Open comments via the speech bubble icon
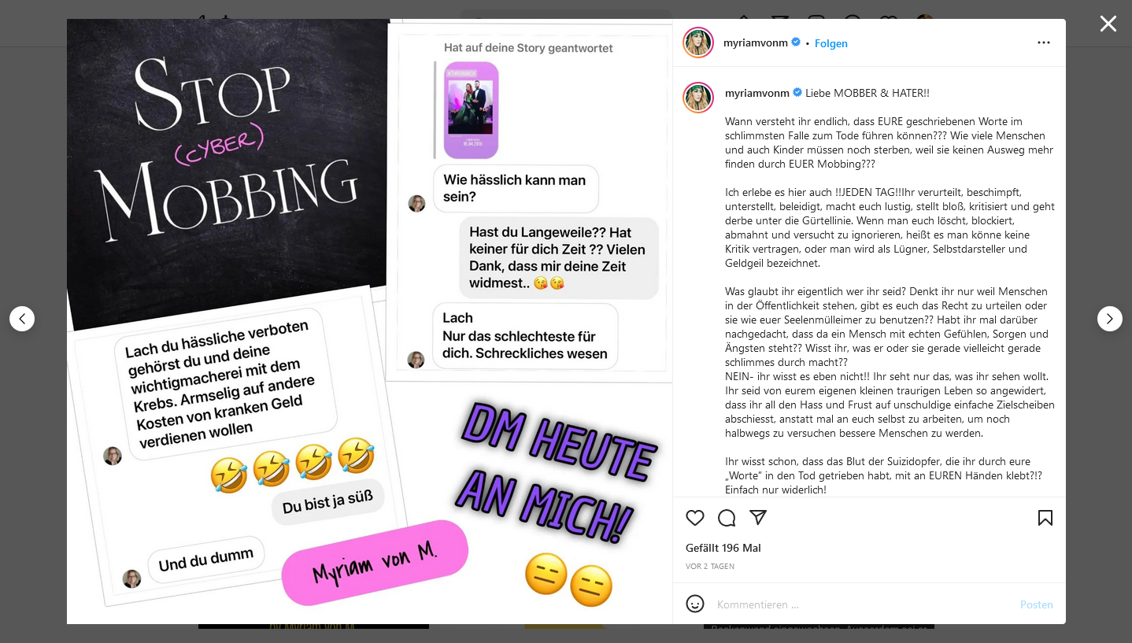1132x643 pixels. tap(727, 518)
